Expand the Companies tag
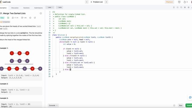The height and width of the screenshot is (108, 192). 5,22
